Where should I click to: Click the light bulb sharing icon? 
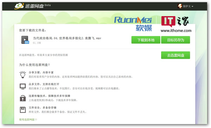click(x=23, y=75)
